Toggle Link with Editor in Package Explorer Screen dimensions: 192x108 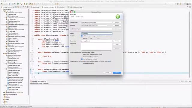coord(18,7)
